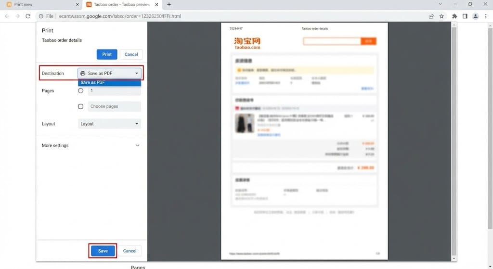This screenshot has width=493, height=269.
Task: Reload the page with refresh icon
Action: point(28,16)
